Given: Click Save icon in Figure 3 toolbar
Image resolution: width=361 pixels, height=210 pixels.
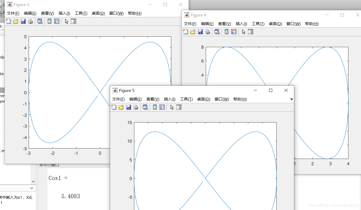Looking at the screenshot, I should tap(23, 21).
